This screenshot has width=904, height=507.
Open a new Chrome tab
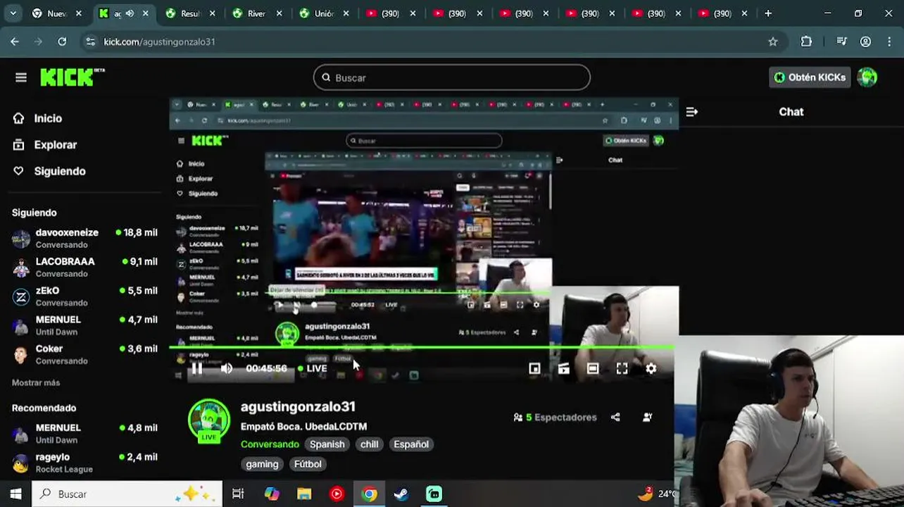point(768,13)
